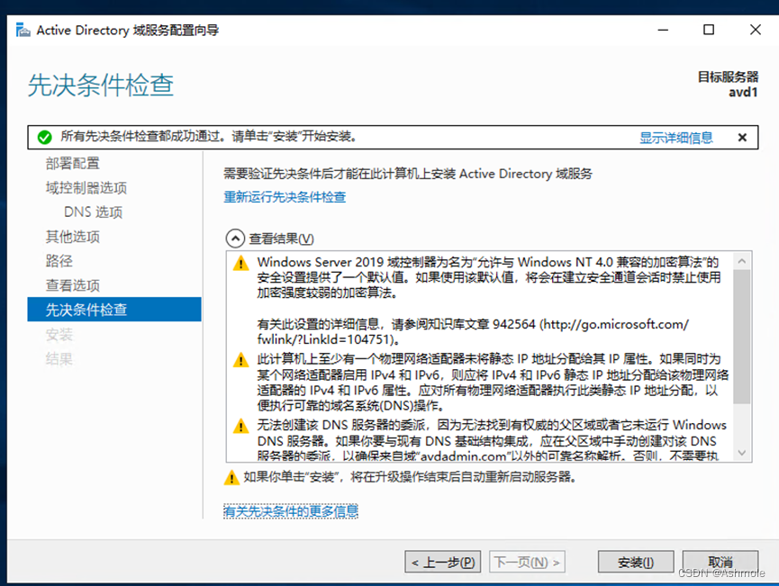This screenshot has height=586, width=779.
Task: Click warning icon beside Windows Server 2019 message
Action: point(241,263)
